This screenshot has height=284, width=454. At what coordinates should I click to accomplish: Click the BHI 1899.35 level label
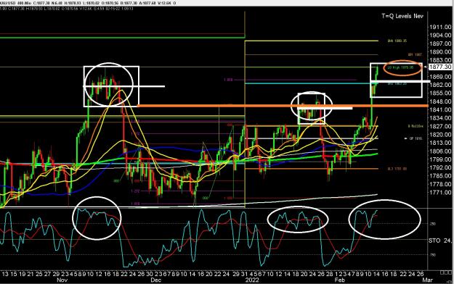point(397,41)
